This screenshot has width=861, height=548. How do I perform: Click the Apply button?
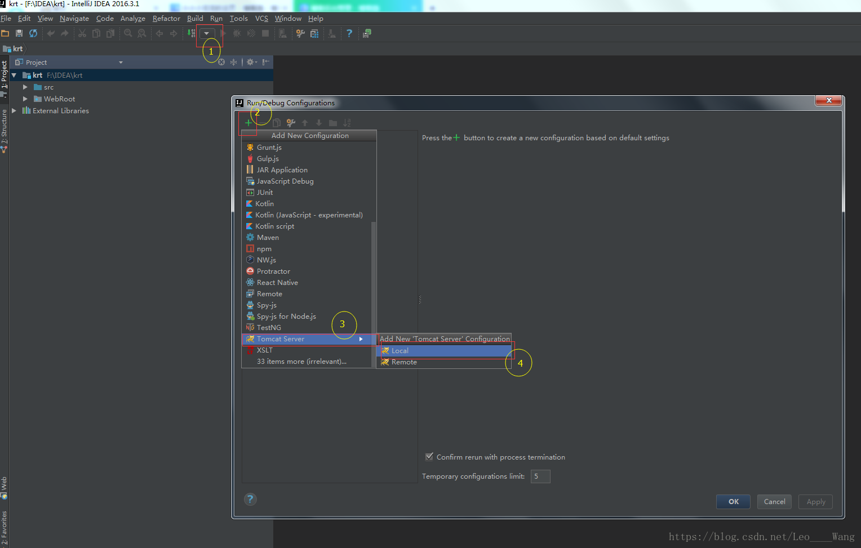(815, 502)
